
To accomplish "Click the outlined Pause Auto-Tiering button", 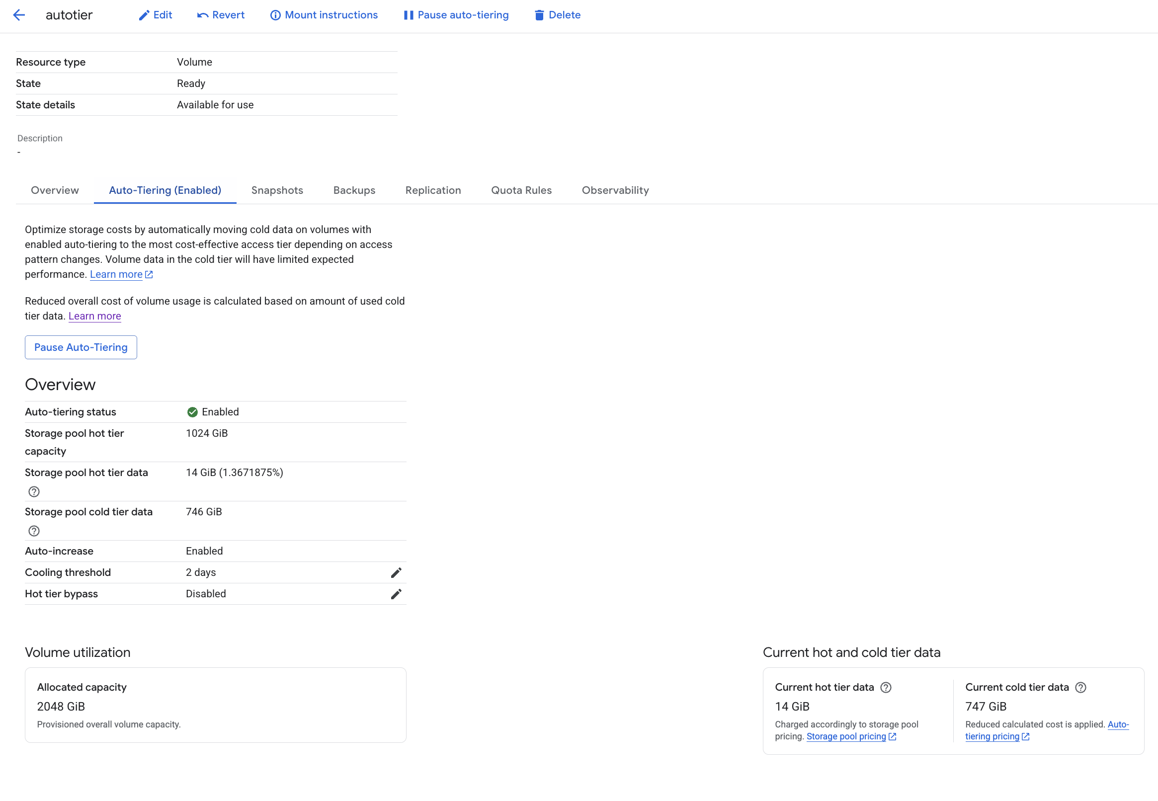I will coord(81,347).
